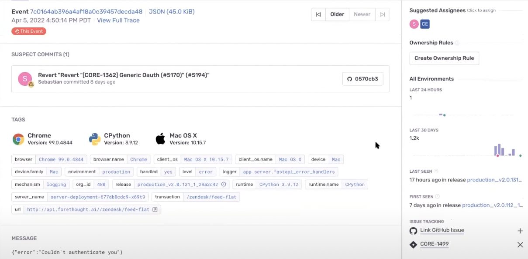Click Create Ownership Rule button

coord(444,58)
